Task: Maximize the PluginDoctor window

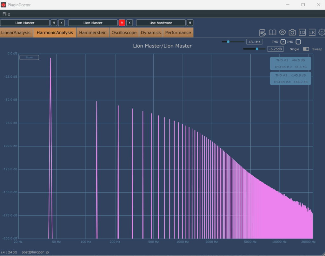Action: coord(303,4)
